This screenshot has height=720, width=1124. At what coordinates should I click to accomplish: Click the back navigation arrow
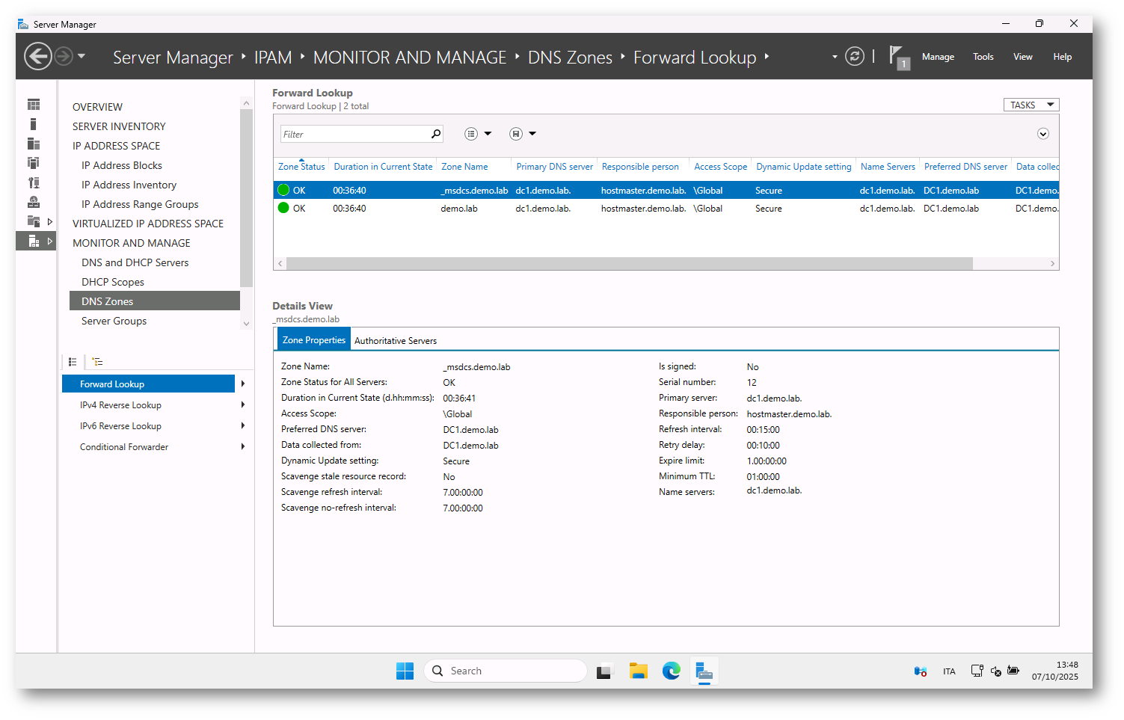coord(38,57)
